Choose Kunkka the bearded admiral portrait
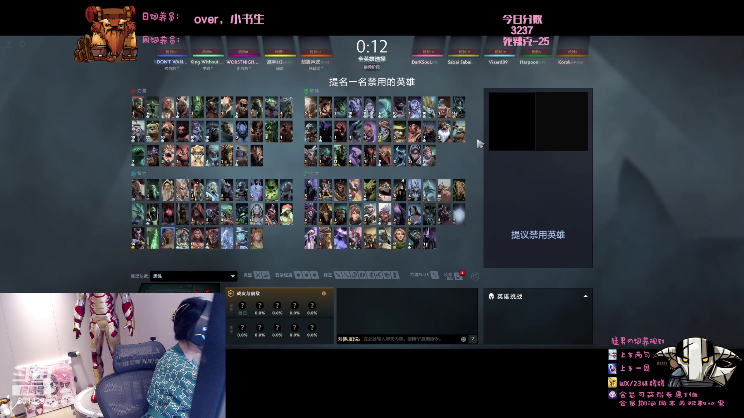The width and height of the screenshot is (744, 418). (x=227, y=131)
